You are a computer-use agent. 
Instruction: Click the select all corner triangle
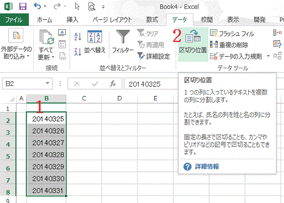point(12,99)
